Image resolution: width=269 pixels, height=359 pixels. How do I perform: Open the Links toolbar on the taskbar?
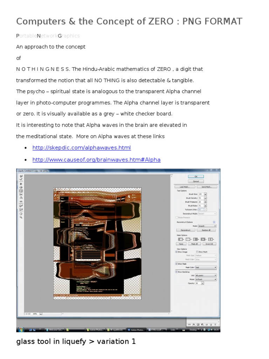tap(173, 330)
